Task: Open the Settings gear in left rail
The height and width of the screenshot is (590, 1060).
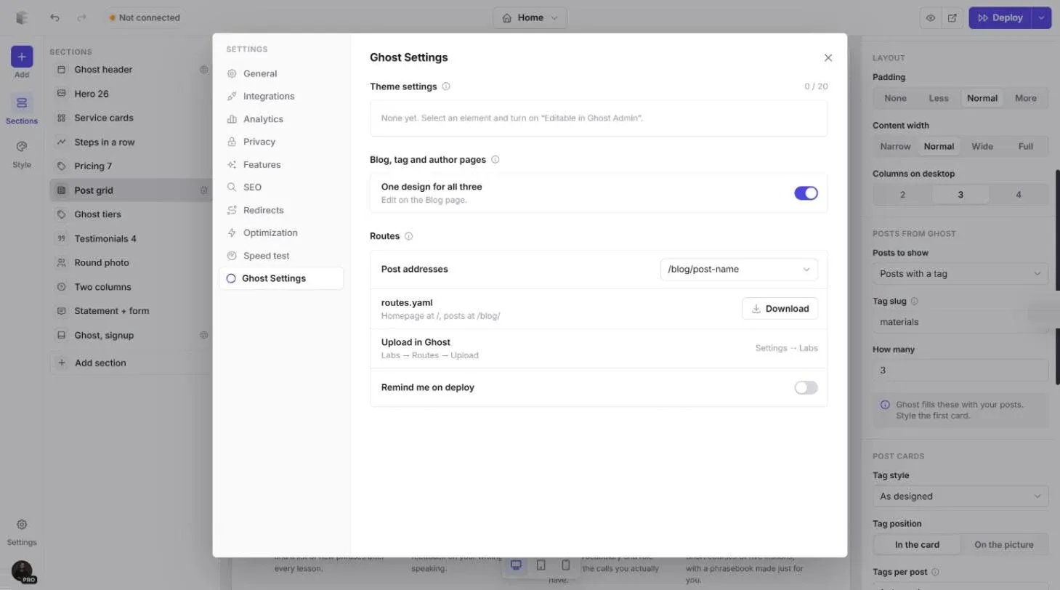Action: (x=22, y=525)
